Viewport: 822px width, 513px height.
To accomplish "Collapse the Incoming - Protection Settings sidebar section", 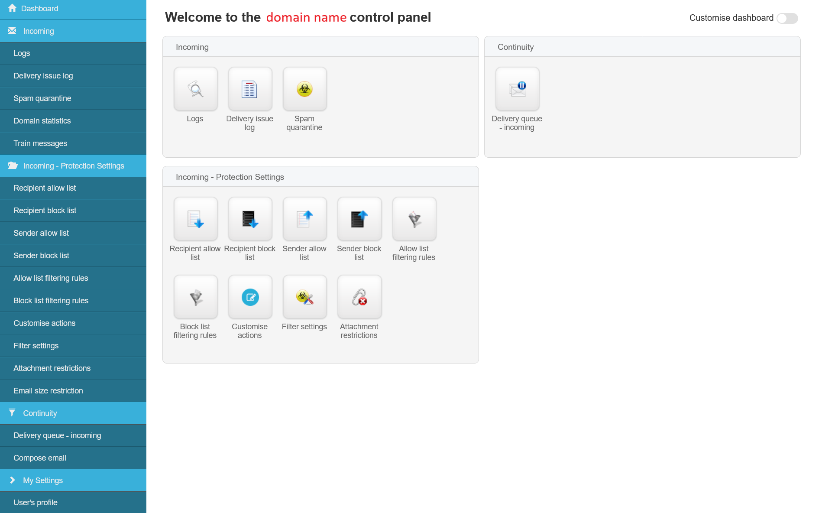I will click(73, 166).
